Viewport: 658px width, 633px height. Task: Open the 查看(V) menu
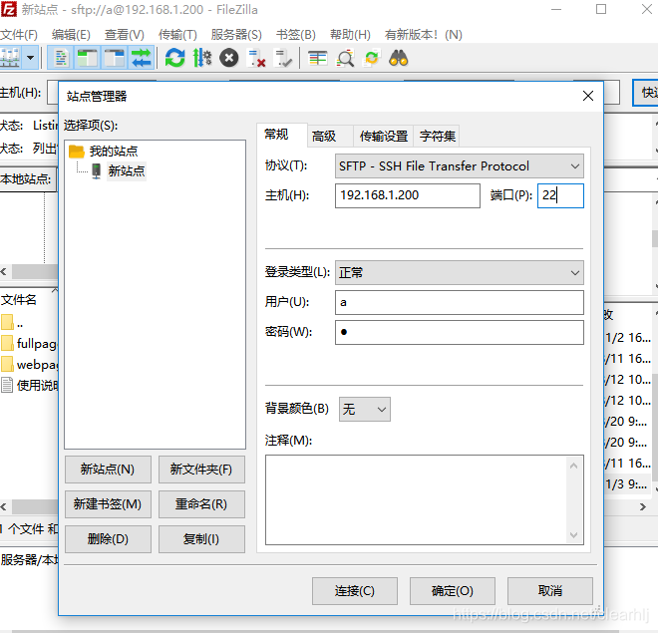tap(125, 35)
